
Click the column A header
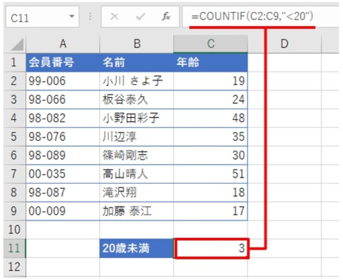pos(63,43)
